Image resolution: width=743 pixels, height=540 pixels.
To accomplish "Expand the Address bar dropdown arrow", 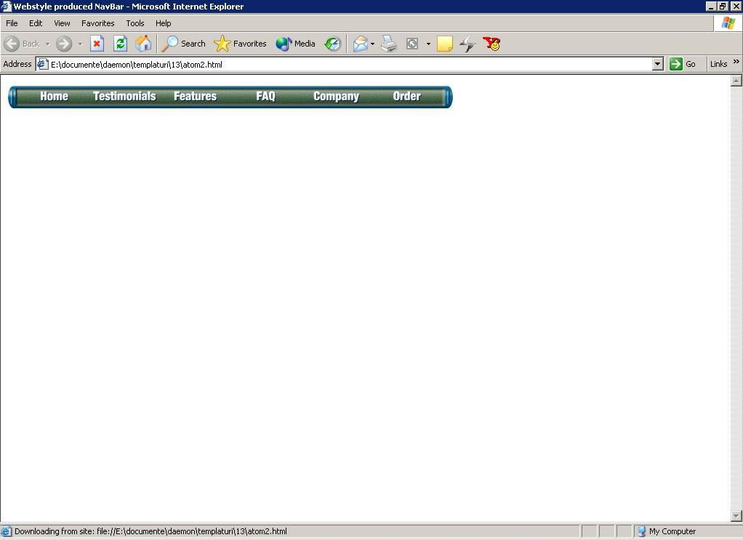I will coord(657,64).
